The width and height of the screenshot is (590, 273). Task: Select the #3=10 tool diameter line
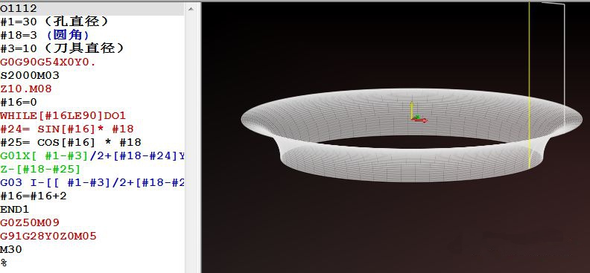(x=62, y=48)
